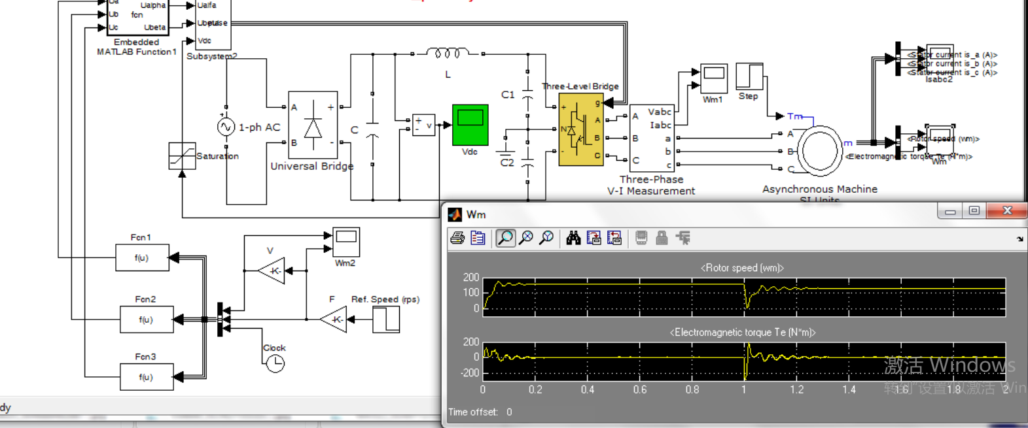Click the Electromagnetic torque Te plot area
This screenshot has height=428, width=1028.
coord(744,361)
